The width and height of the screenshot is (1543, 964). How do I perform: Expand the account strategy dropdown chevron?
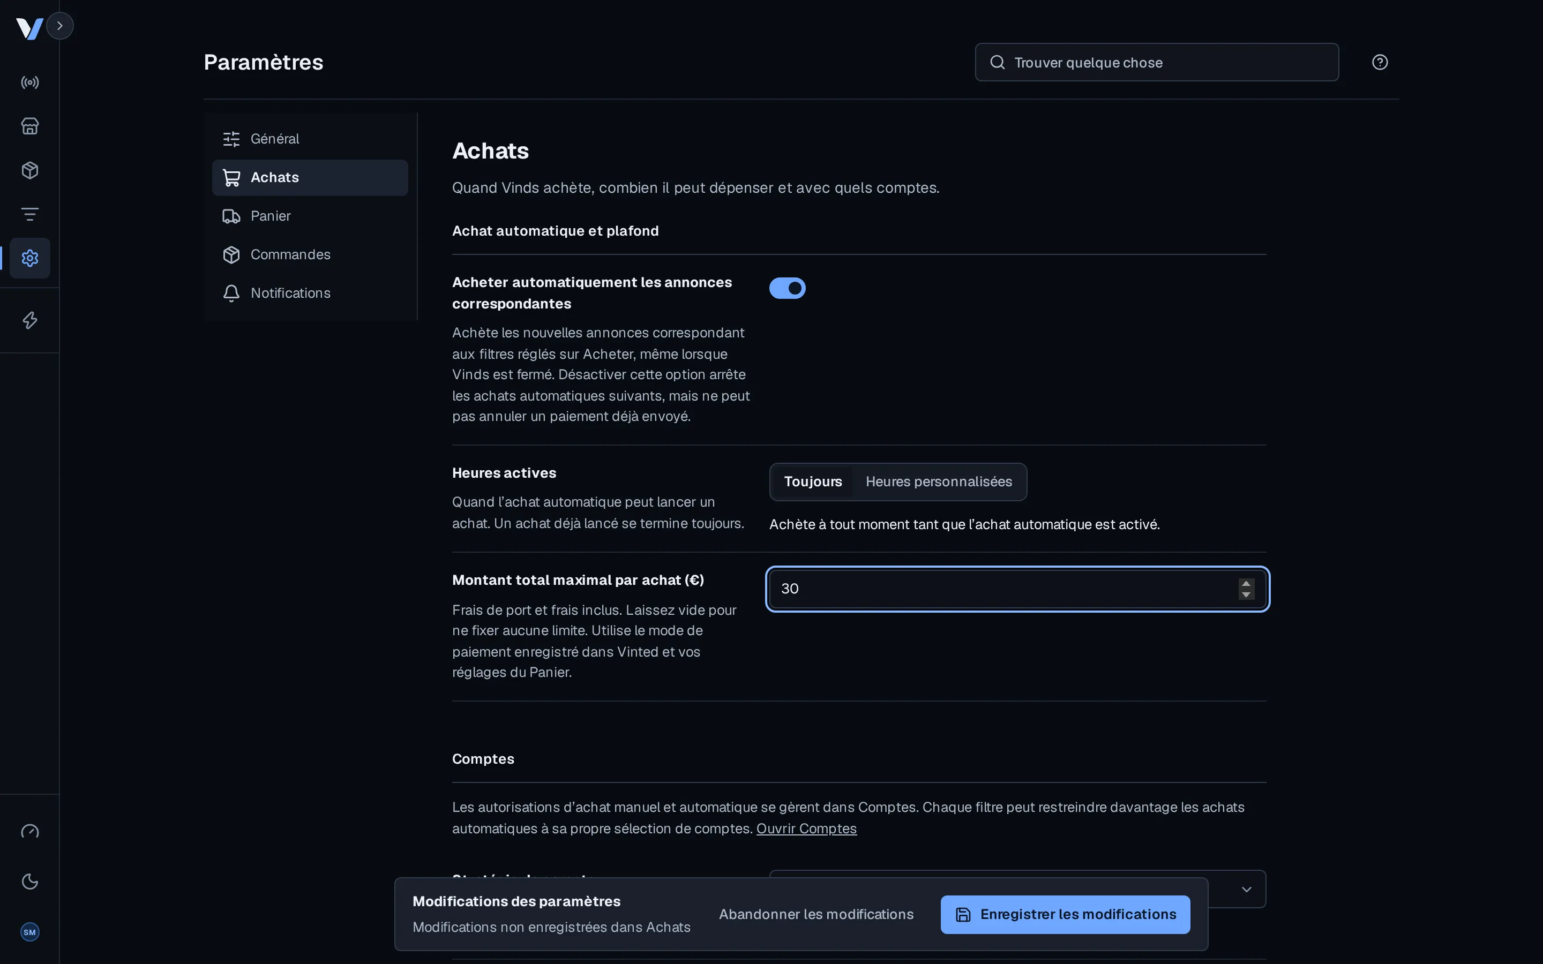1246,890
